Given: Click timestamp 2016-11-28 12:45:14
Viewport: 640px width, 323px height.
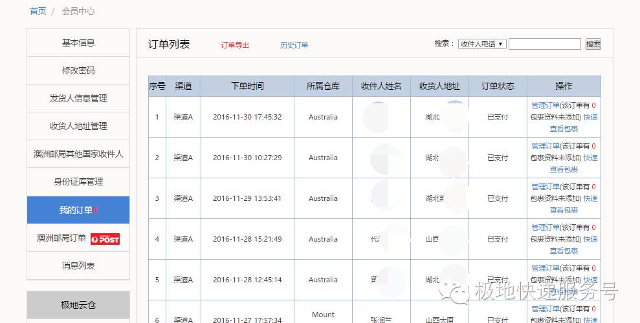Looking at the screenshot, I should tap(247, 280).
